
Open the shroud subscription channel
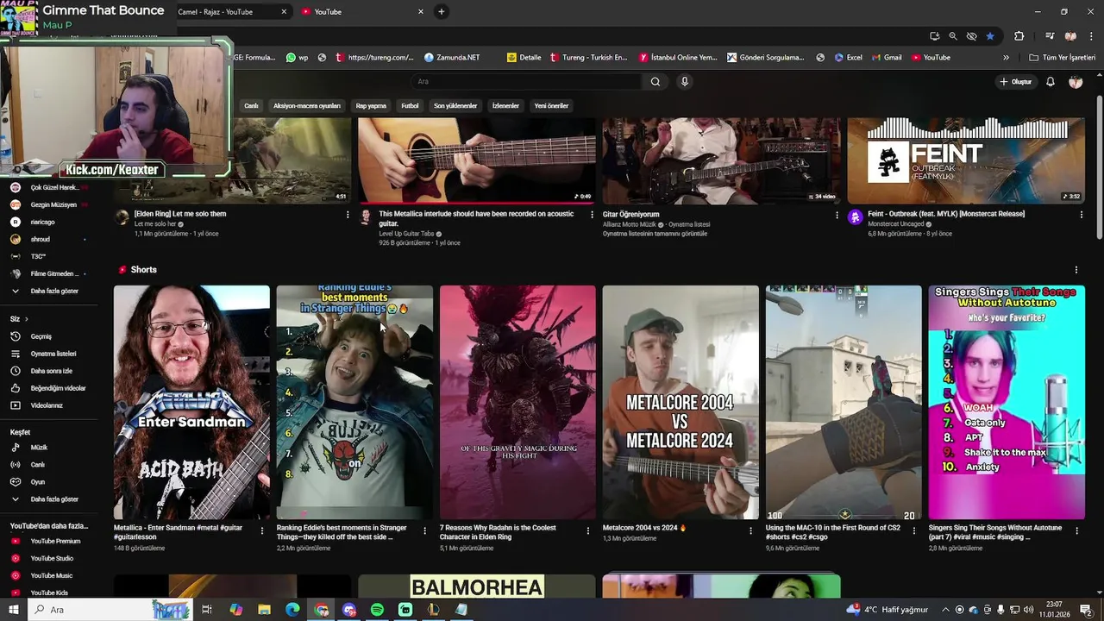(x=41, y=240)
